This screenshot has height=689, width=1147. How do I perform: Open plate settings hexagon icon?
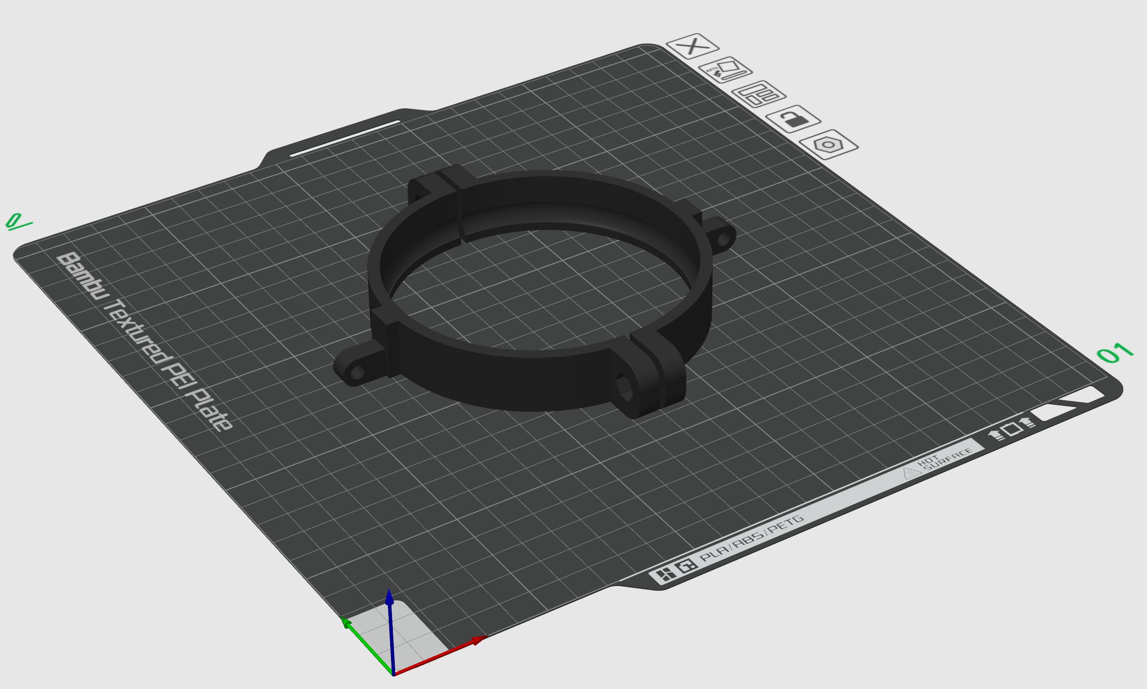click(829, 144)
